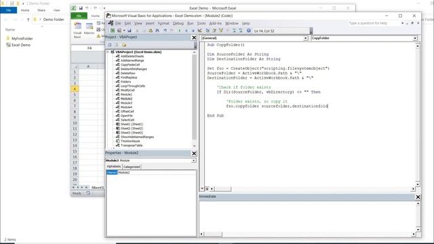Viewport: 434px width, 244px height.
Task: Click the code window vertical scroll down arrow
Action: [418, 184]
